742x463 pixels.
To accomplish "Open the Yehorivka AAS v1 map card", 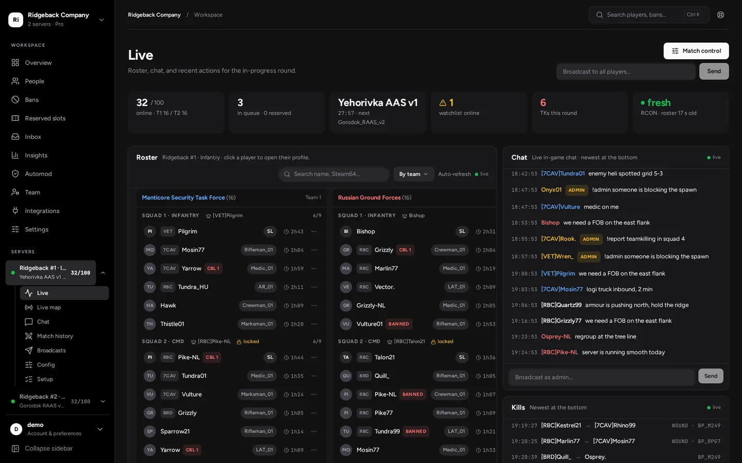I will pyautogui.click(x=378, y=113).
